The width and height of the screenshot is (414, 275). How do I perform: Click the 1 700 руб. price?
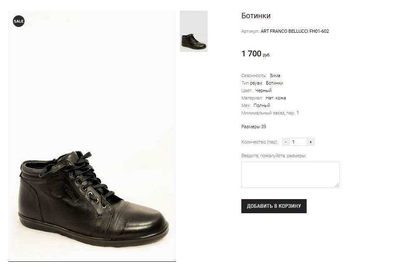[x=255, y=54]
